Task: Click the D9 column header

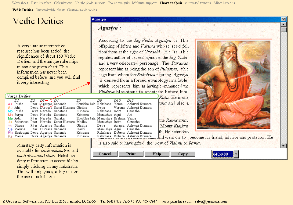Action: click(99, 100)
